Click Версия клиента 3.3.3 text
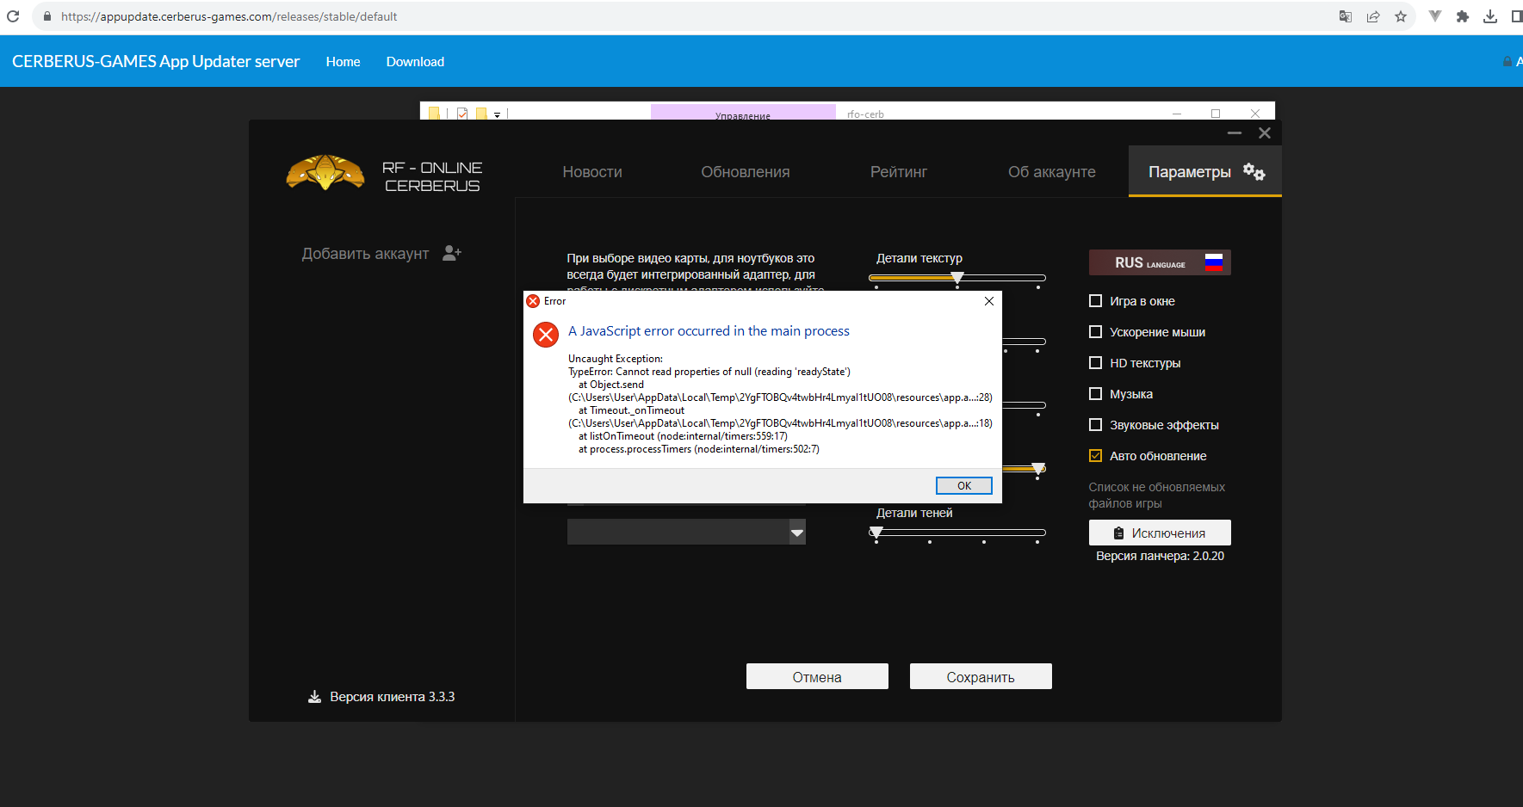This screenshot has height=807, width=1523. click(x=393, y=697)
